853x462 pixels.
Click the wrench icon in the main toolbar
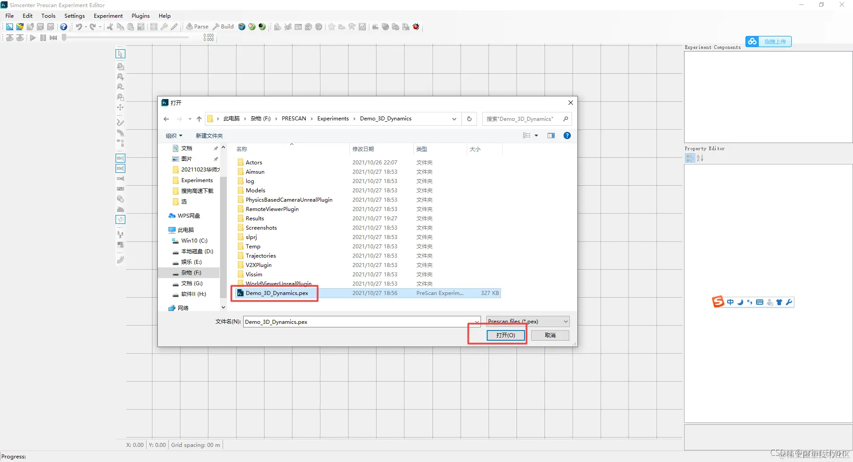click(164, 27)
